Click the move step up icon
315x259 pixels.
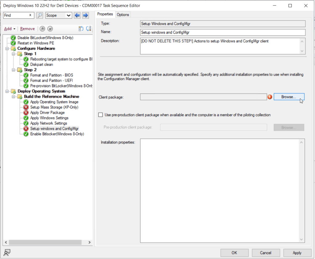click(x=43, y=29)
